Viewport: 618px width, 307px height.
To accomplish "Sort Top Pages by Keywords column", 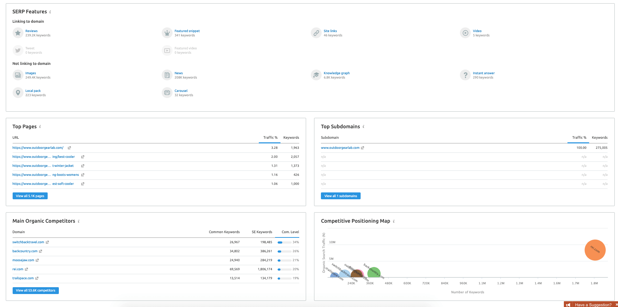I will click(291, 138).
